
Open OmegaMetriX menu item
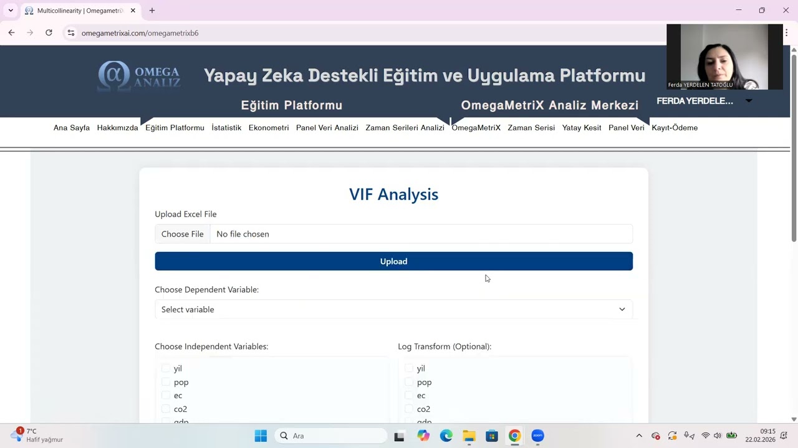(x=476, y=128)
